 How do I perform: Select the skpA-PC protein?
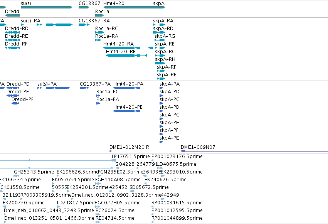click(161, 119)
